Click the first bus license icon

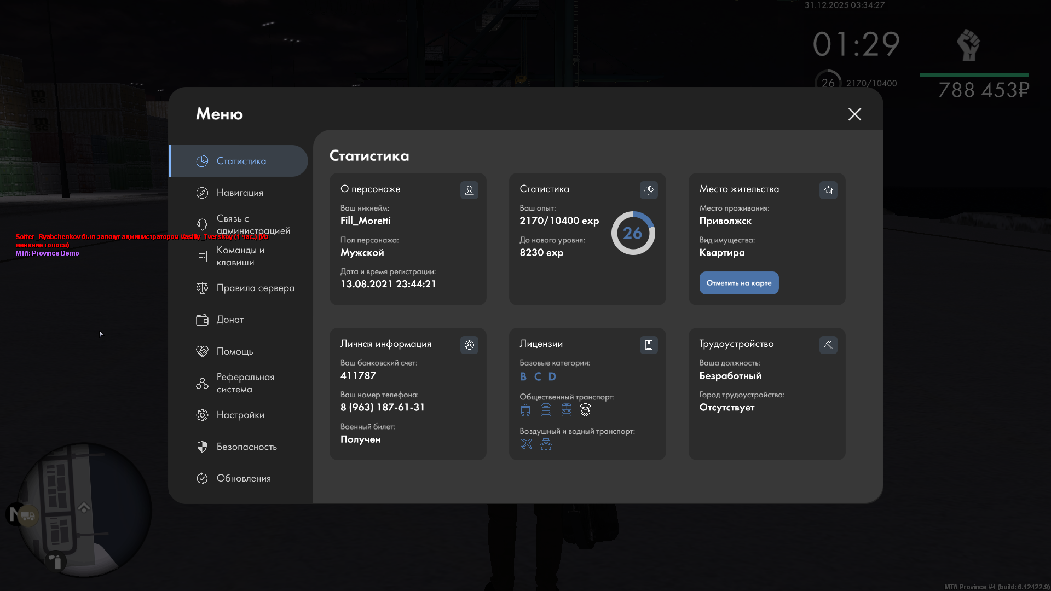[x=525, y=410]
